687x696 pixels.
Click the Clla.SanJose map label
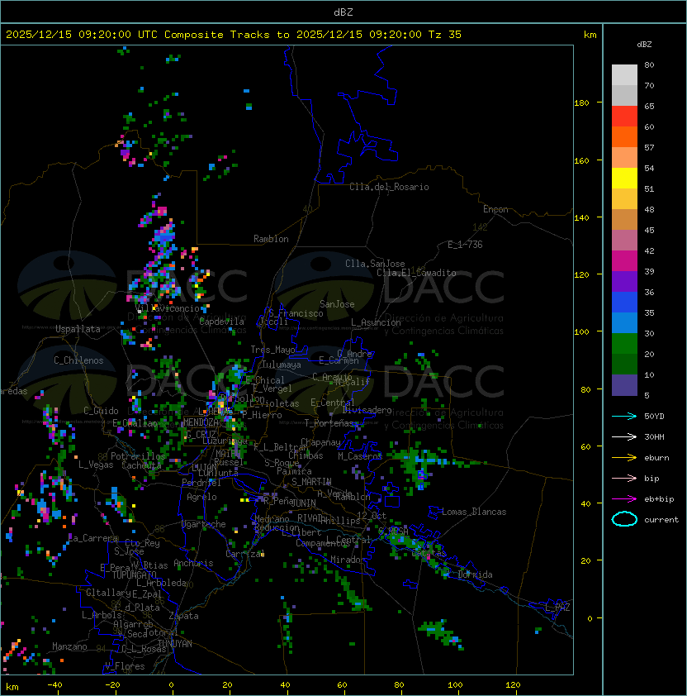[x=375, y=264]
